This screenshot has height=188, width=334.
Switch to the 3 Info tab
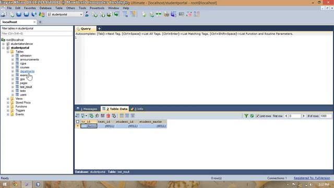tap(137, 109)
